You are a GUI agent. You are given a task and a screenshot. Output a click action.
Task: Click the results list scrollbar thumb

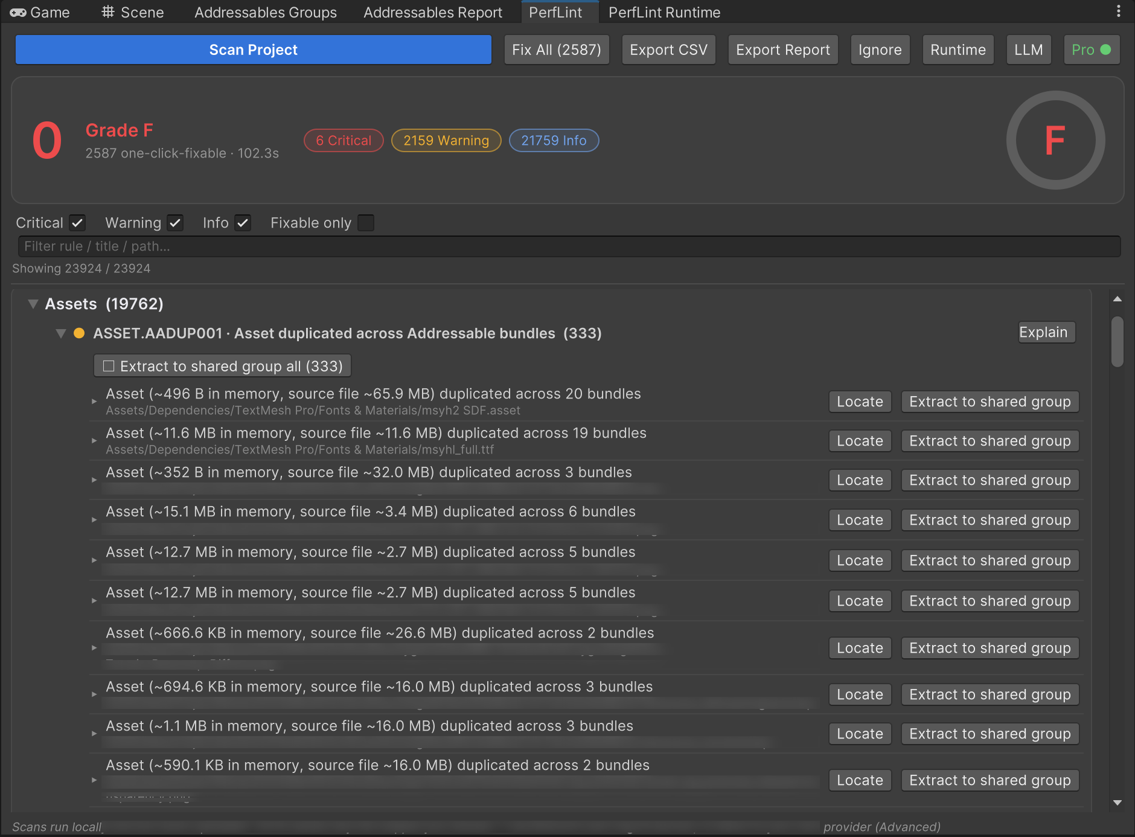coord(1117,341)
